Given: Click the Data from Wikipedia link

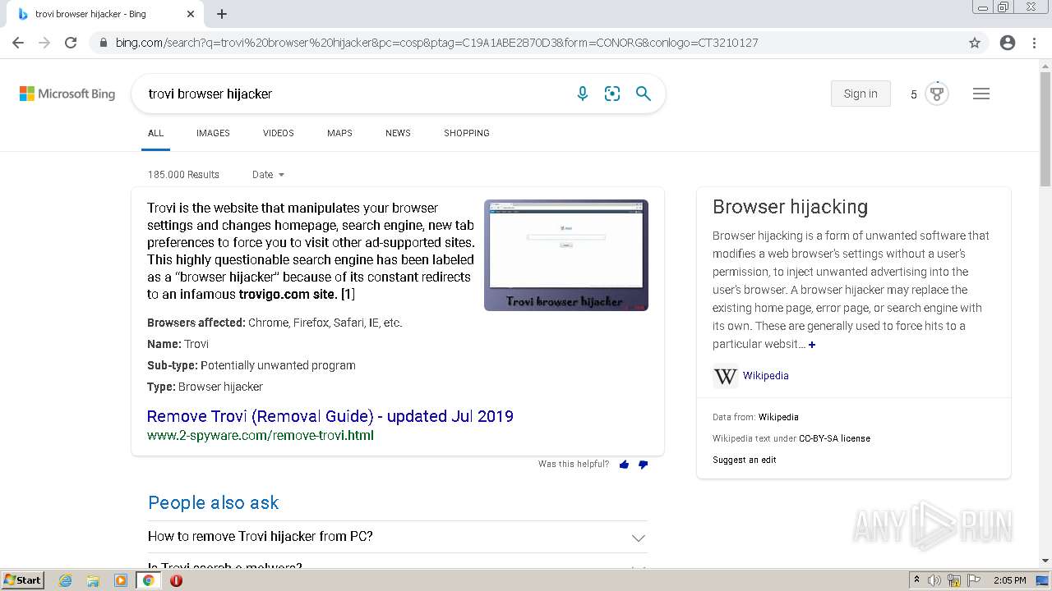Looking at the screenshot, I should (x=778, y=417).
